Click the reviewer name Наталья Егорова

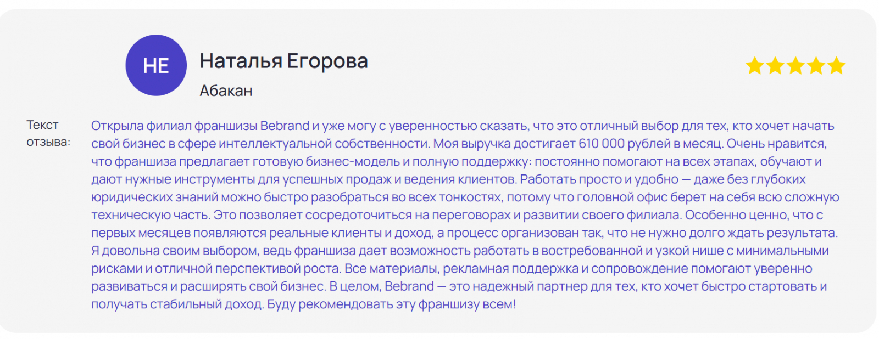[283, 61]
